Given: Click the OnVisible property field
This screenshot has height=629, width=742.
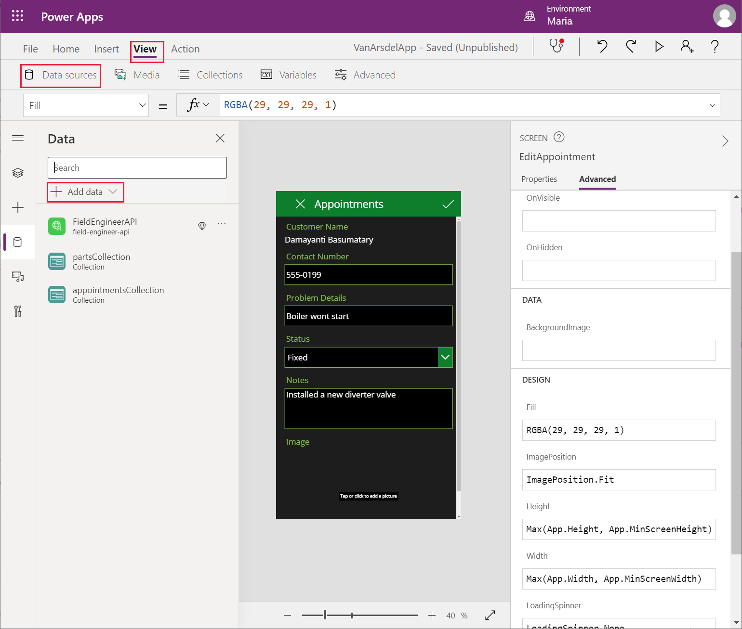Looking at the screenshot, I should pyautogui.click(x=619, y=221).
